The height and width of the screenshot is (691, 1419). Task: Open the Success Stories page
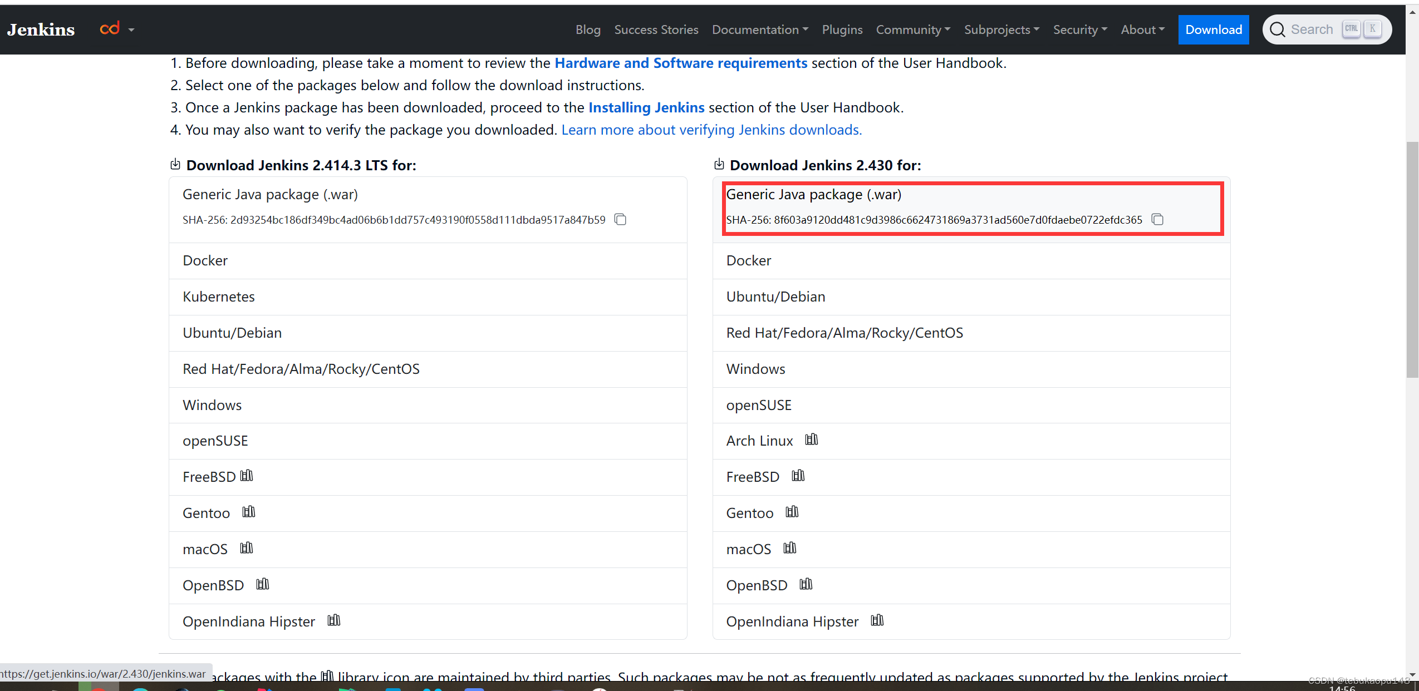pos(656,29)
